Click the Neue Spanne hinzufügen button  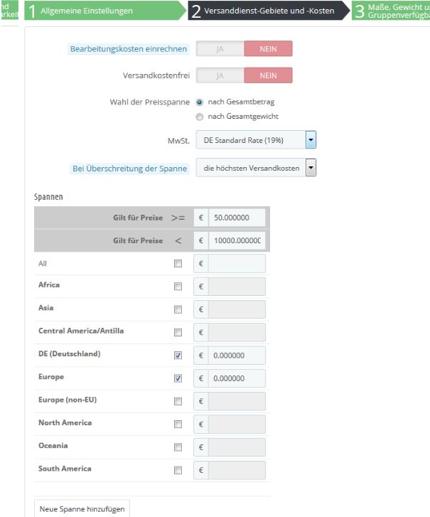pyautogui.click(x=82, y=509)
